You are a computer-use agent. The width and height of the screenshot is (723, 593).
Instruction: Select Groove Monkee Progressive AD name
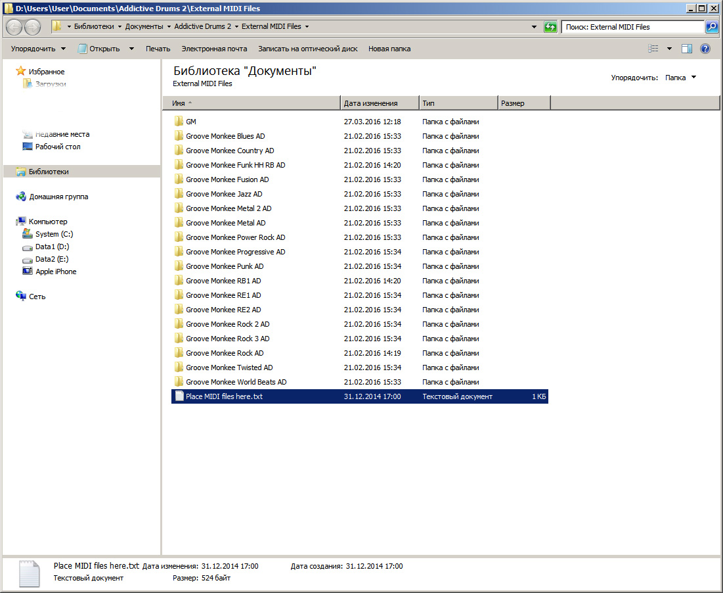236,252
